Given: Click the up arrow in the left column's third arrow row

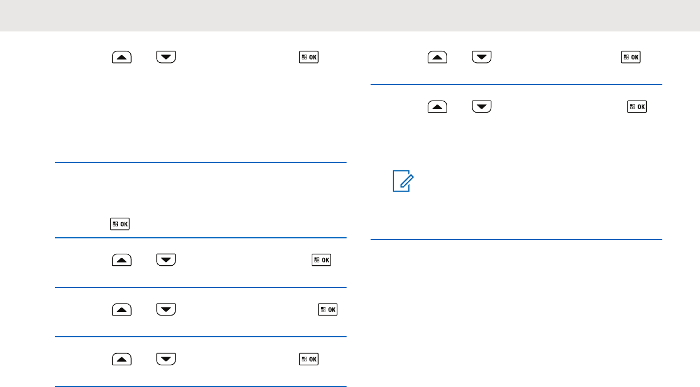Looking at the screenshot, I should (122, 310).
